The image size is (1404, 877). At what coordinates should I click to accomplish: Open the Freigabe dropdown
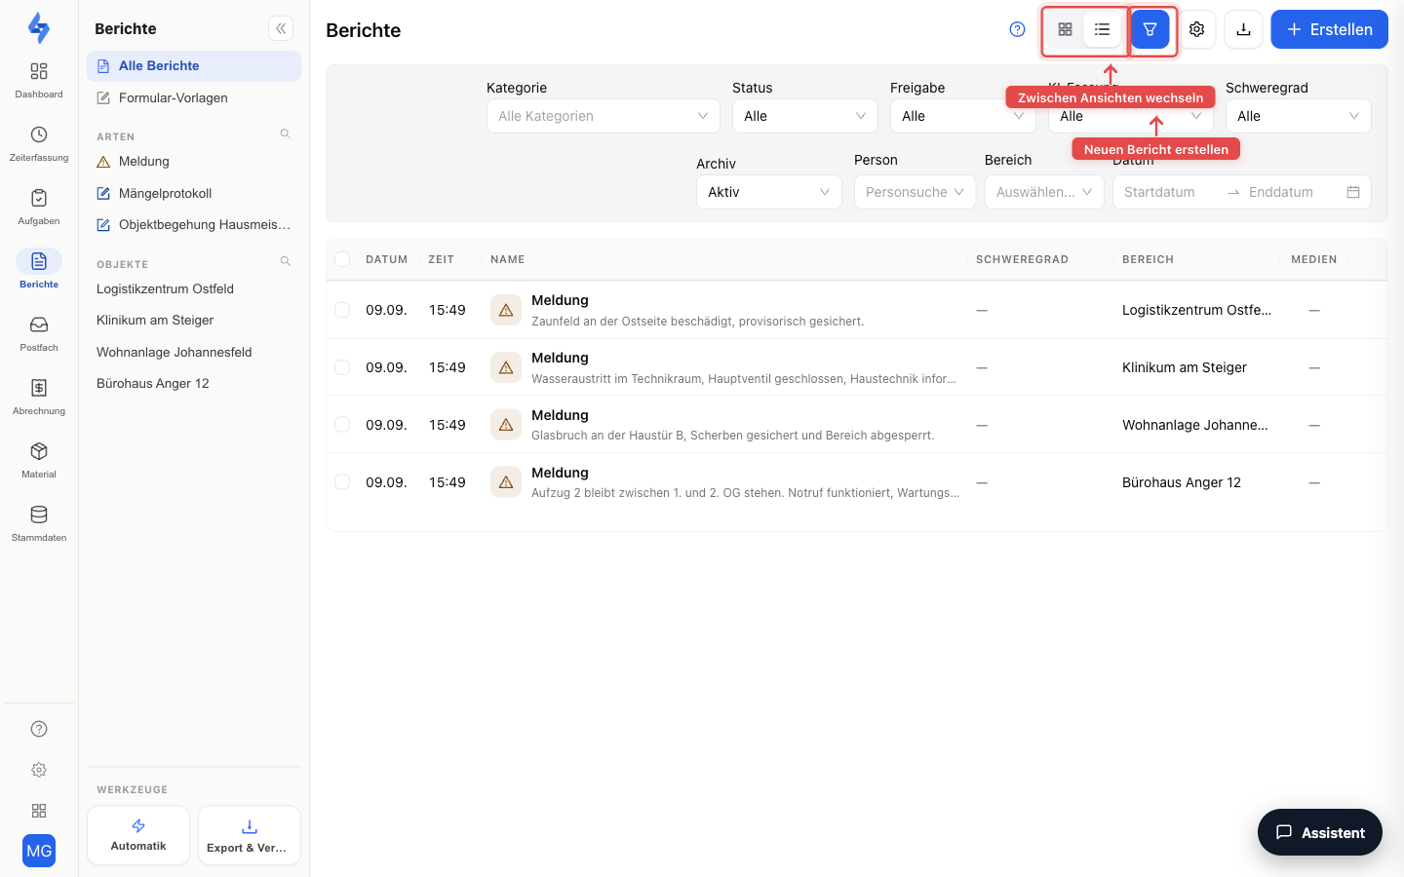(963, 116)
